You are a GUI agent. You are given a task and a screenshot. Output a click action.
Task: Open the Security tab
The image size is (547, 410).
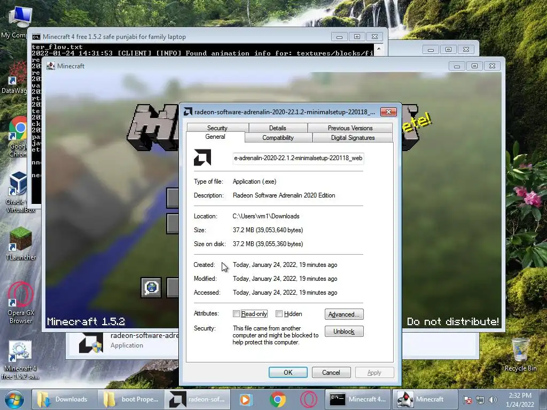pyautogui.click(x=217, y=128)
